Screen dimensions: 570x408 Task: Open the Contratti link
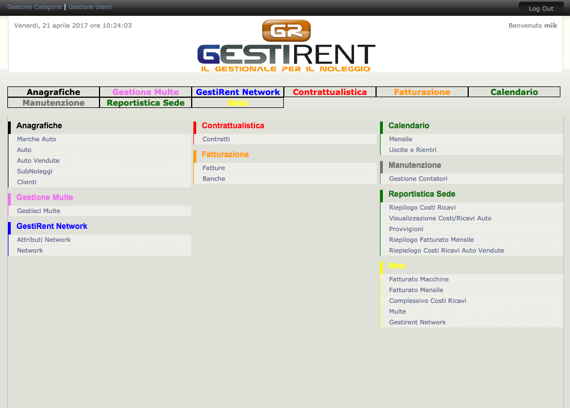point(216,139)
